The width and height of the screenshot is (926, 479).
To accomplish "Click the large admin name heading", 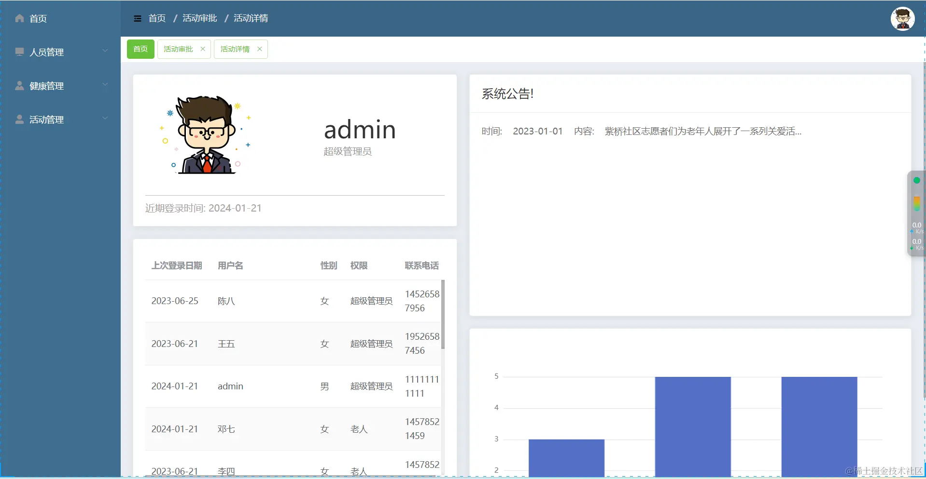I will (360, 130).
